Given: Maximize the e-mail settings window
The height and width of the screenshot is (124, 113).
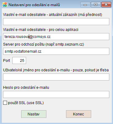Looking at the screenshot, I should pyautogui.click(x=95, y=5).
